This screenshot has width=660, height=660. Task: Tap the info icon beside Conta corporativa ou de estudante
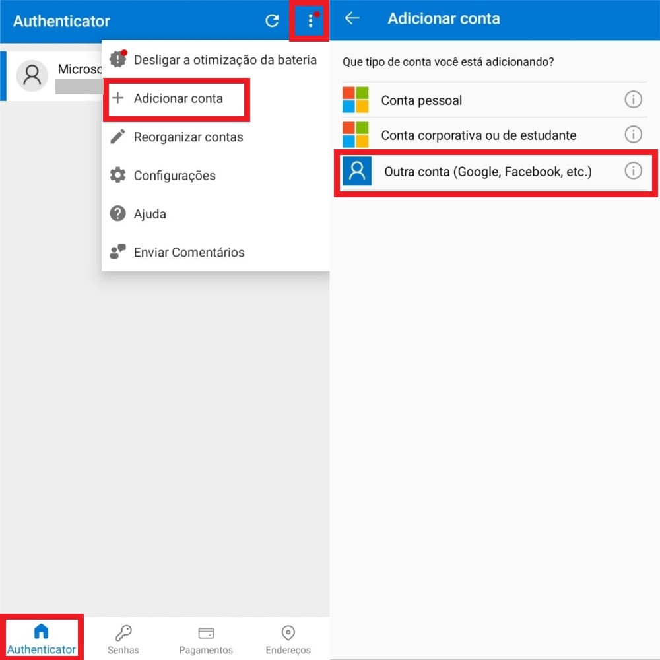(x=633, y=135)
